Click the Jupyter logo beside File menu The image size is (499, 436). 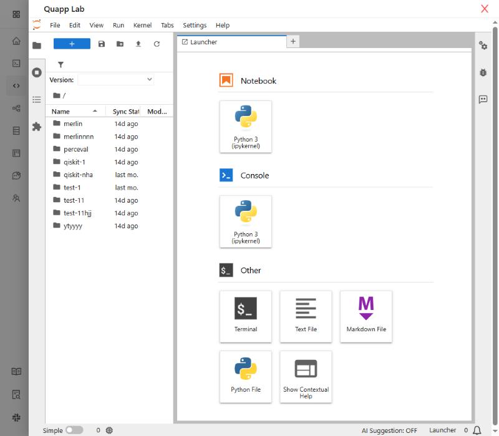point(37,25)
